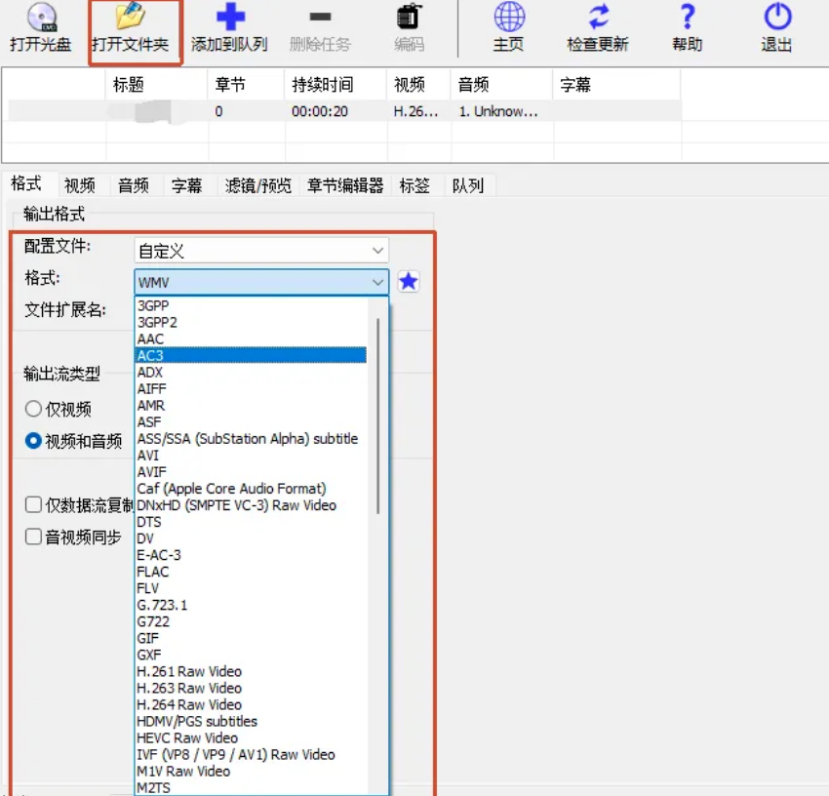This screenshot has height=796, width=829.
Task: Switch to the 队列 tab
Action: coord(468,185)
